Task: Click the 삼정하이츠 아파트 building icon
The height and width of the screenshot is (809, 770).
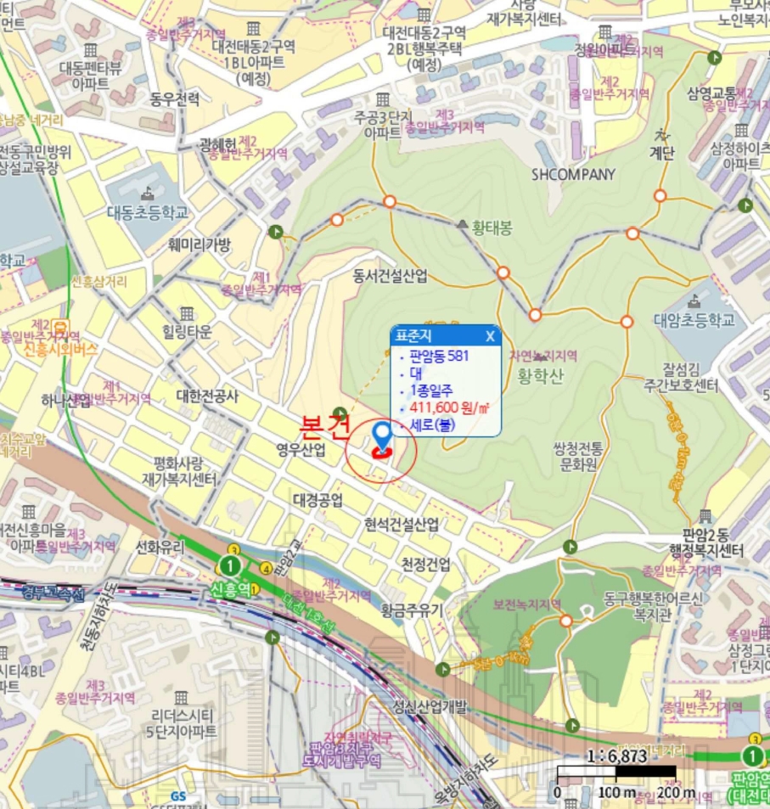Action: pyautogui.click(x=741, y=130)
